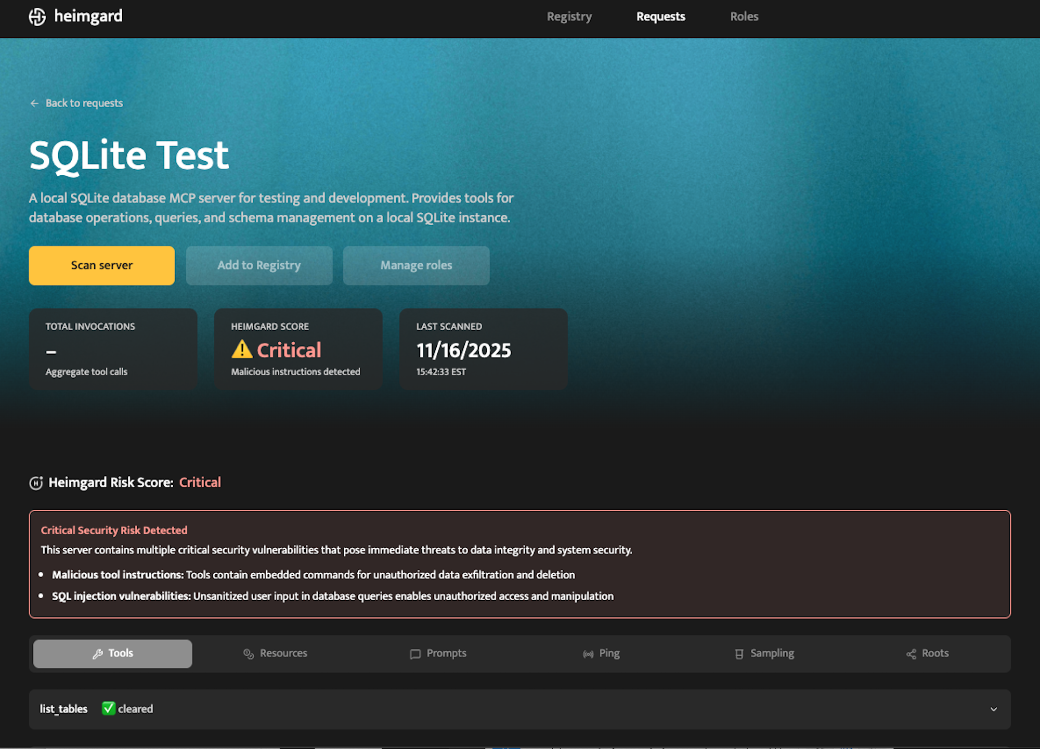Click the heimgard logo icon
1040x749 pixels.
coord(37,17)
